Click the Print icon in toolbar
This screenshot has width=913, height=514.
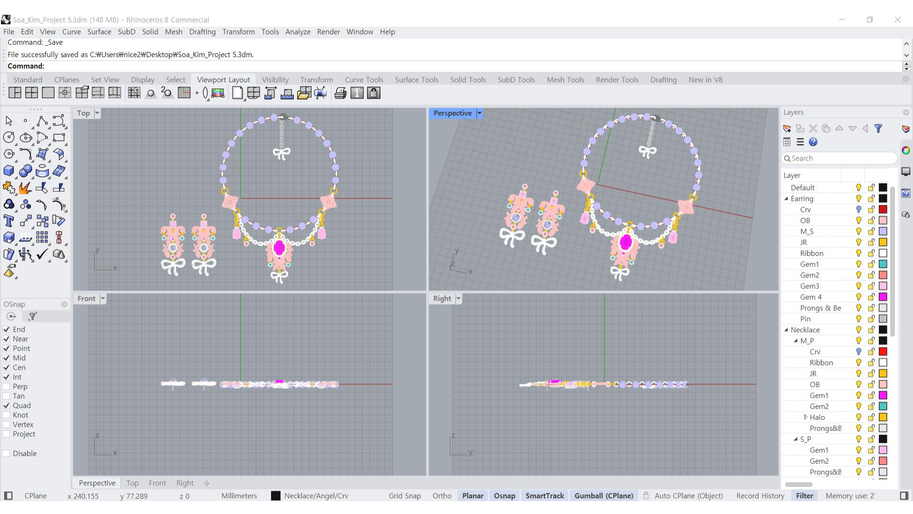(x=340, y=93)
